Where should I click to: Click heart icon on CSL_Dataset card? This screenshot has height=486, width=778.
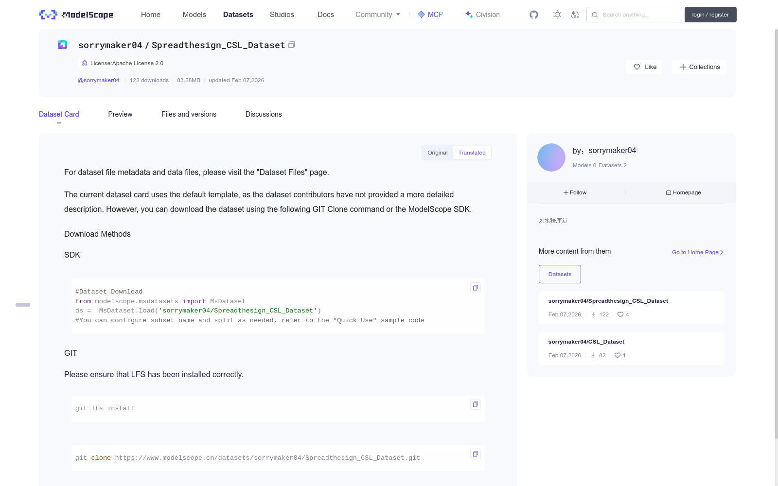coord(618,355)
